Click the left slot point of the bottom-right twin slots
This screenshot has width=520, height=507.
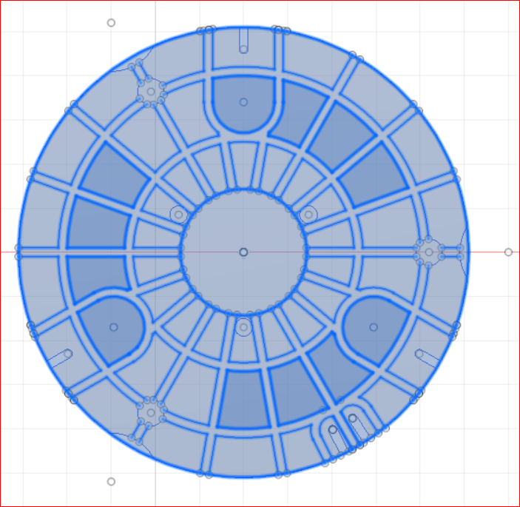point(333,430)
